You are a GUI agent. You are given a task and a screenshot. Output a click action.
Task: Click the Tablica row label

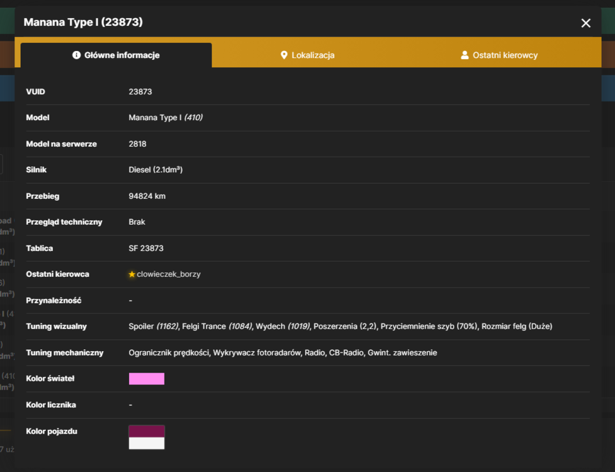coord(39,249)
